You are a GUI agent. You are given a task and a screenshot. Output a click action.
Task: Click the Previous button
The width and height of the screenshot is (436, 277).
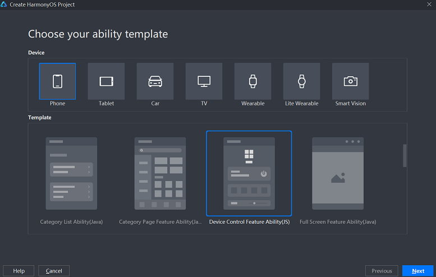(382, 271)
